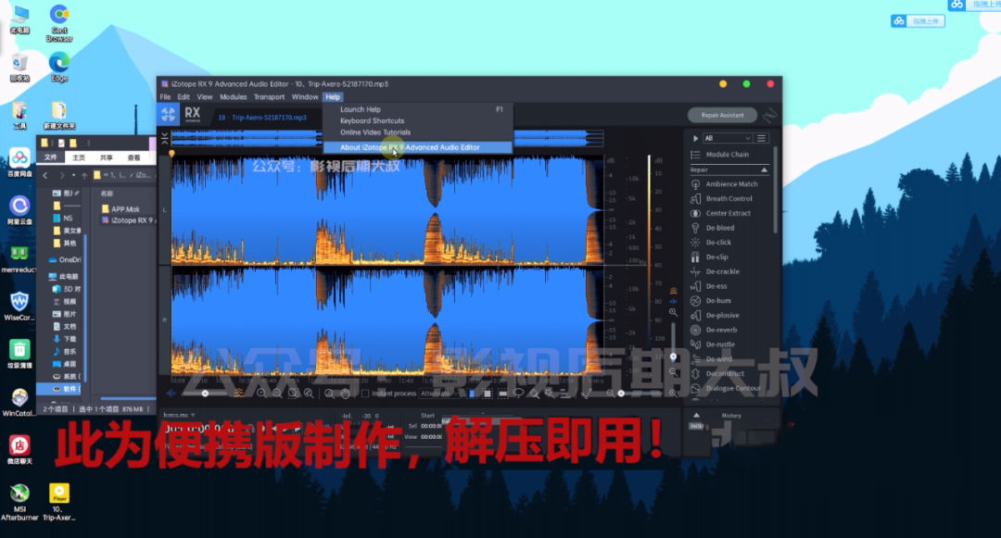Open the Window menu
This screenshot has width=1001, height=538.
pos(305,97)
